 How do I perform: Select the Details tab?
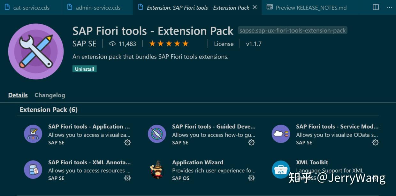[18, 95]
